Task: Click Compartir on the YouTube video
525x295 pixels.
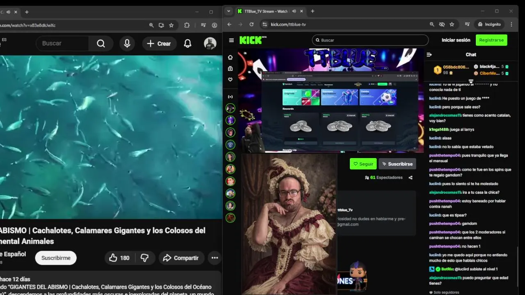Action: [181, 258]
